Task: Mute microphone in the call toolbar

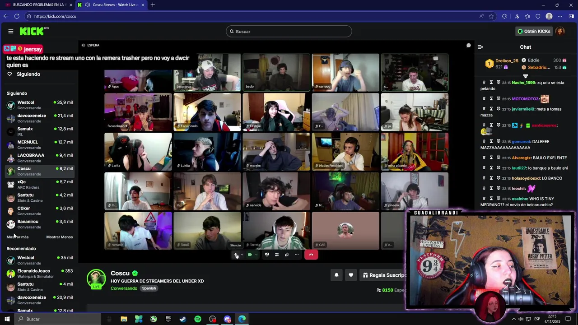Action: point(236,255)
